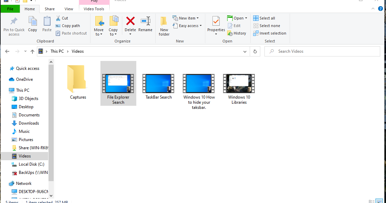Pin current folder to Quick access
Image resolution: width=386 pixels, height=203 pixels.
point(14,24)
